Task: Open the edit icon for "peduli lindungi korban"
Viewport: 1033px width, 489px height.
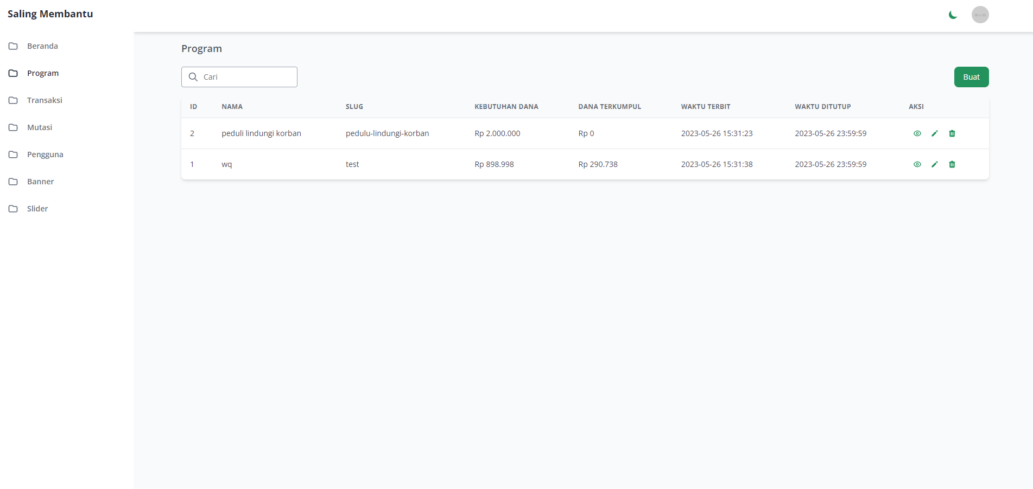Action: pyautogui.click(x=935, y=133)
